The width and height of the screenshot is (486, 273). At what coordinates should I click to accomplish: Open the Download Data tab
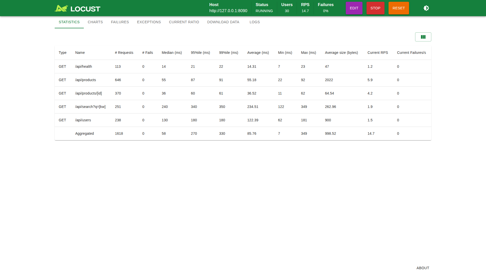point(223,22)
